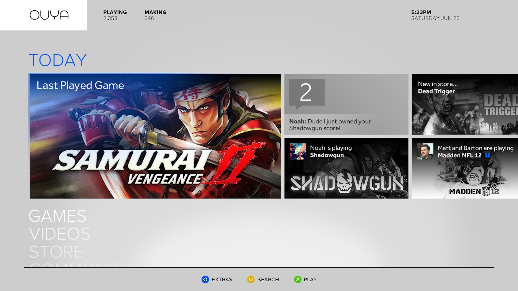Click the PLAY label
The height and width of the screenshot is (291, 518).
[310, 280]
